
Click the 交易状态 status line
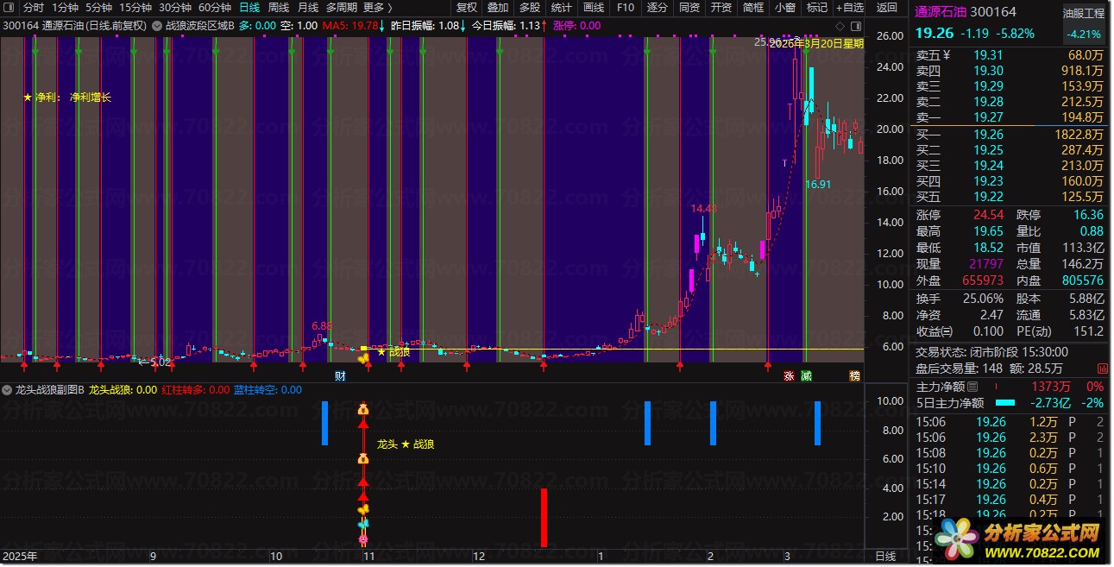coord(991,352)
